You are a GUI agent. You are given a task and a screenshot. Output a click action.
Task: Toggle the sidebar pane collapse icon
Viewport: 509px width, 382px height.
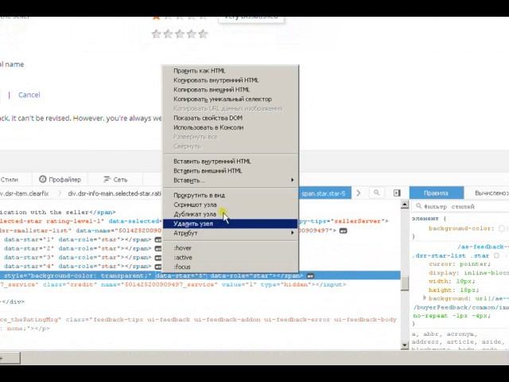pyautogui.click(x=397, y=193)
